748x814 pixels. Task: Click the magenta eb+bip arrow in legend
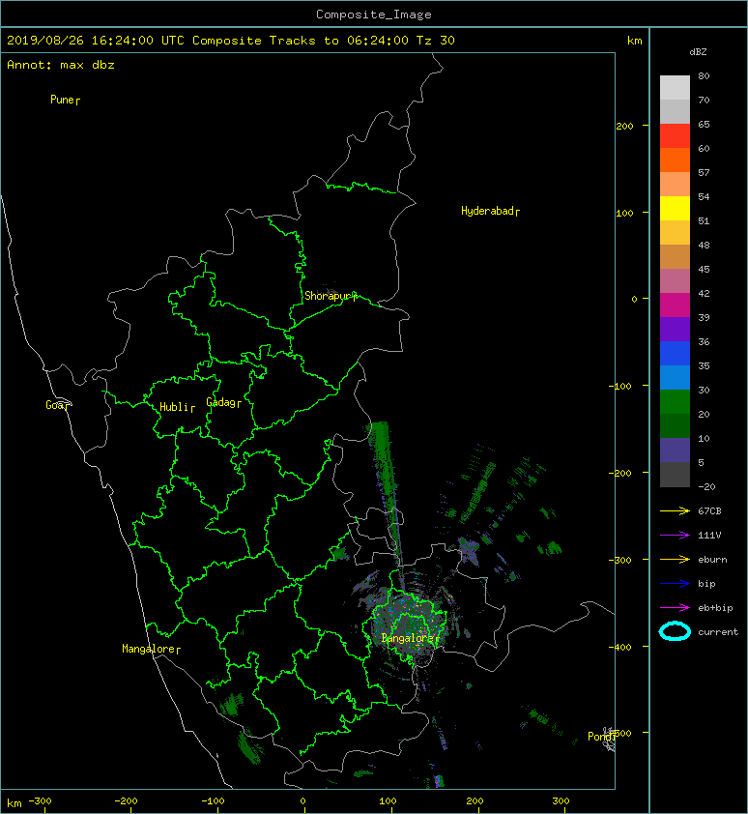[x=675, y=608]
